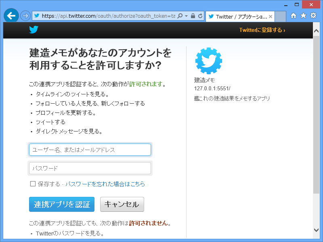Click the ツイートする list item

pyautogui.click(x=50, y=122)
